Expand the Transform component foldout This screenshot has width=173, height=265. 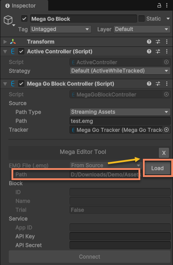(5, 42)
